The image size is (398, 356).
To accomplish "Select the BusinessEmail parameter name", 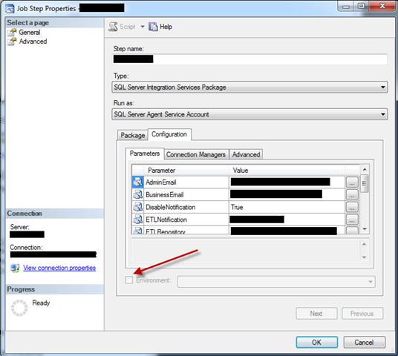I will pos(165,194).
